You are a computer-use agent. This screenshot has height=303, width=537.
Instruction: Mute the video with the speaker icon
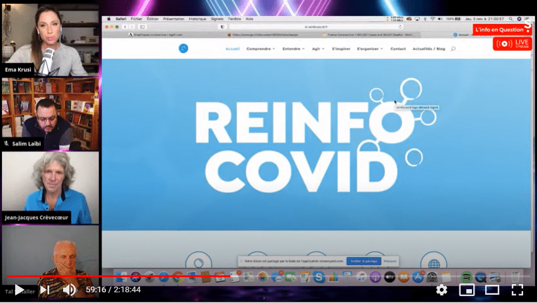click(x=69, y=290)
